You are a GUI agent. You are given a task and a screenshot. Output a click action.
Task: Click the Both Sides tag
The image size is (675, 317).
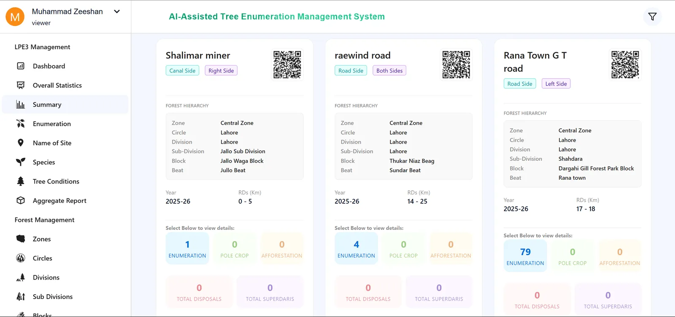[389, 71]
